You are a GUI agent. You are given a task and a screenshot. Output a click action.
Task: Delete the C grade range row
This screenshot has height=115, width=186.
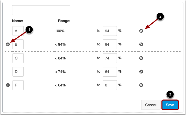pyautogui.click(x=141, y=58)
